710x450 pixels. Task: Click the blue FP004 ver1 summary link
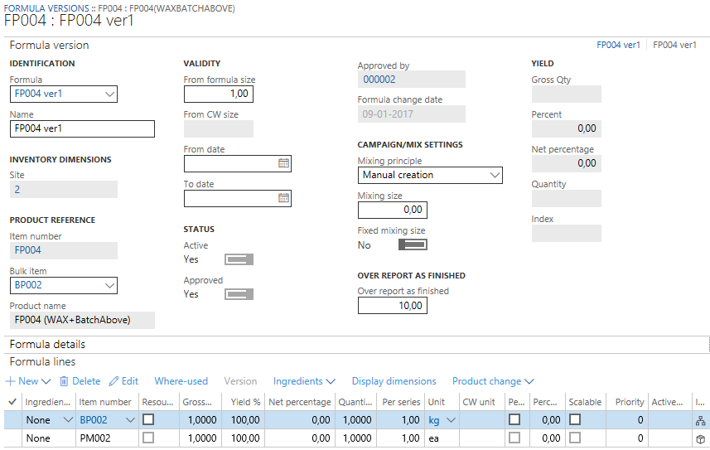pyautogui.click(x=618, y=45)
